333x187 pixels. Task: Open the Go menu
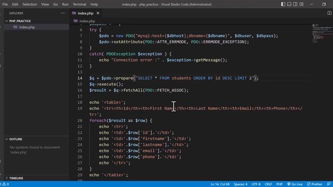pyautogui.click(x=56, y=4)
